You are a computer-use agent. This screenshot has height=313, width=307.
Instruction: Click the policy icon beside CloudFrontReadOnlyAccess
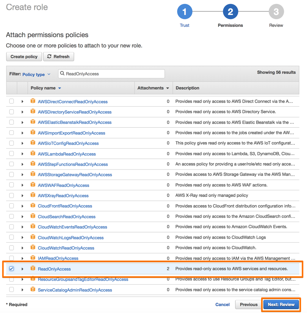(33, 206)
